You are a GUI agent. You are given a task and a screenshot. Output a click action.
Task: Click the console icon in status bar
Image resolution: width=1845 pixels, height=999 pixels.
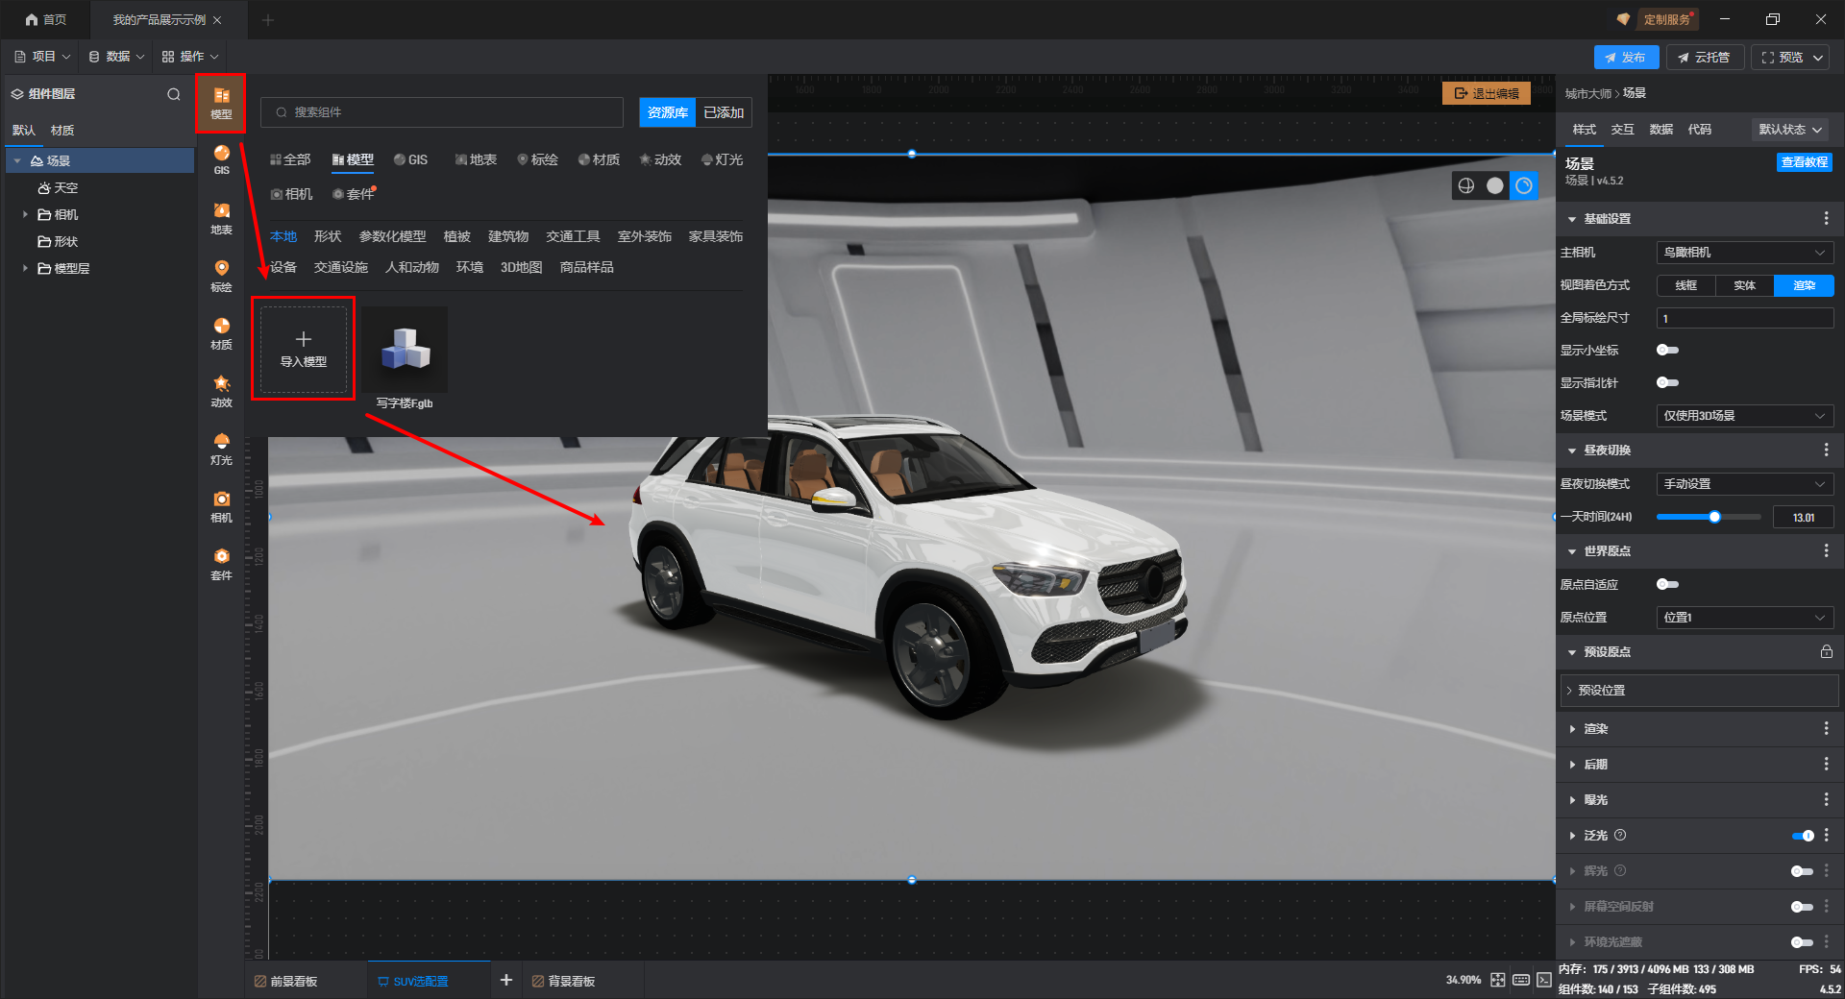click(1543, 980)
